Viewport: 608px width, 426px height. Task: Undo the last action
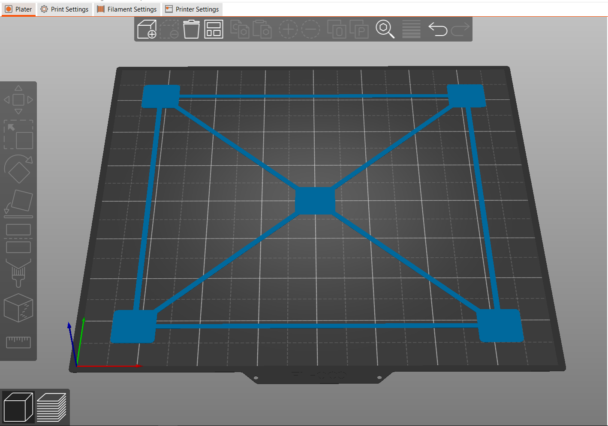(437, 29)
